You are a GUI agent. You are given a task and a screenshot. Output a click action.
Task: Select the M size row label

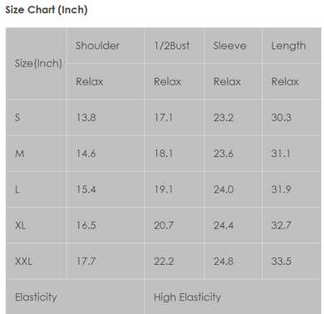(20, 154)
